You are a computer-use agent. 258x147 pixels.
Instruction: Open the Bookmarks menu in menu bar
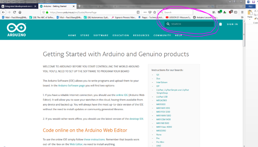click(x=31, y=2)
